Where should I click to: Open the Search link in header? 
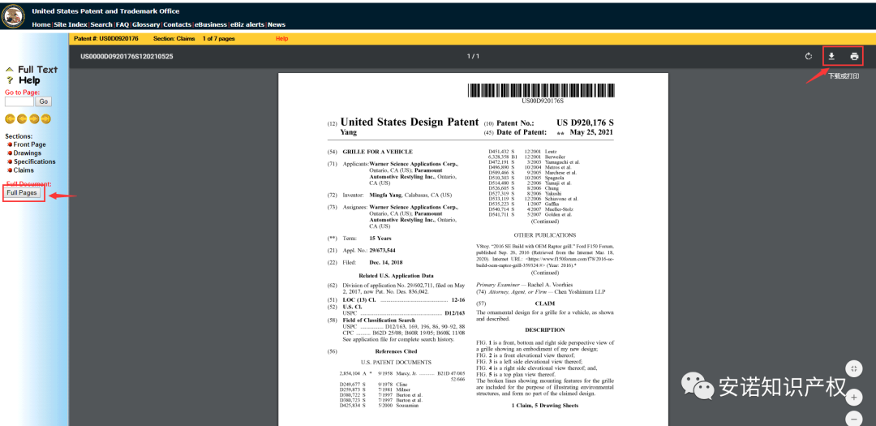[101, 24]
